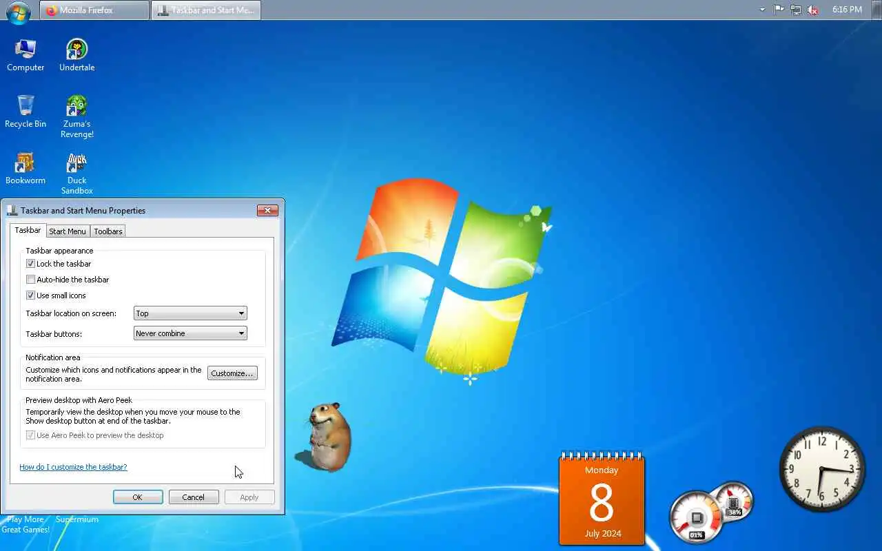The height and width of the screenshot is (551, 882).
Task: Click the properties dialog title bar icon
Action: 12,210
